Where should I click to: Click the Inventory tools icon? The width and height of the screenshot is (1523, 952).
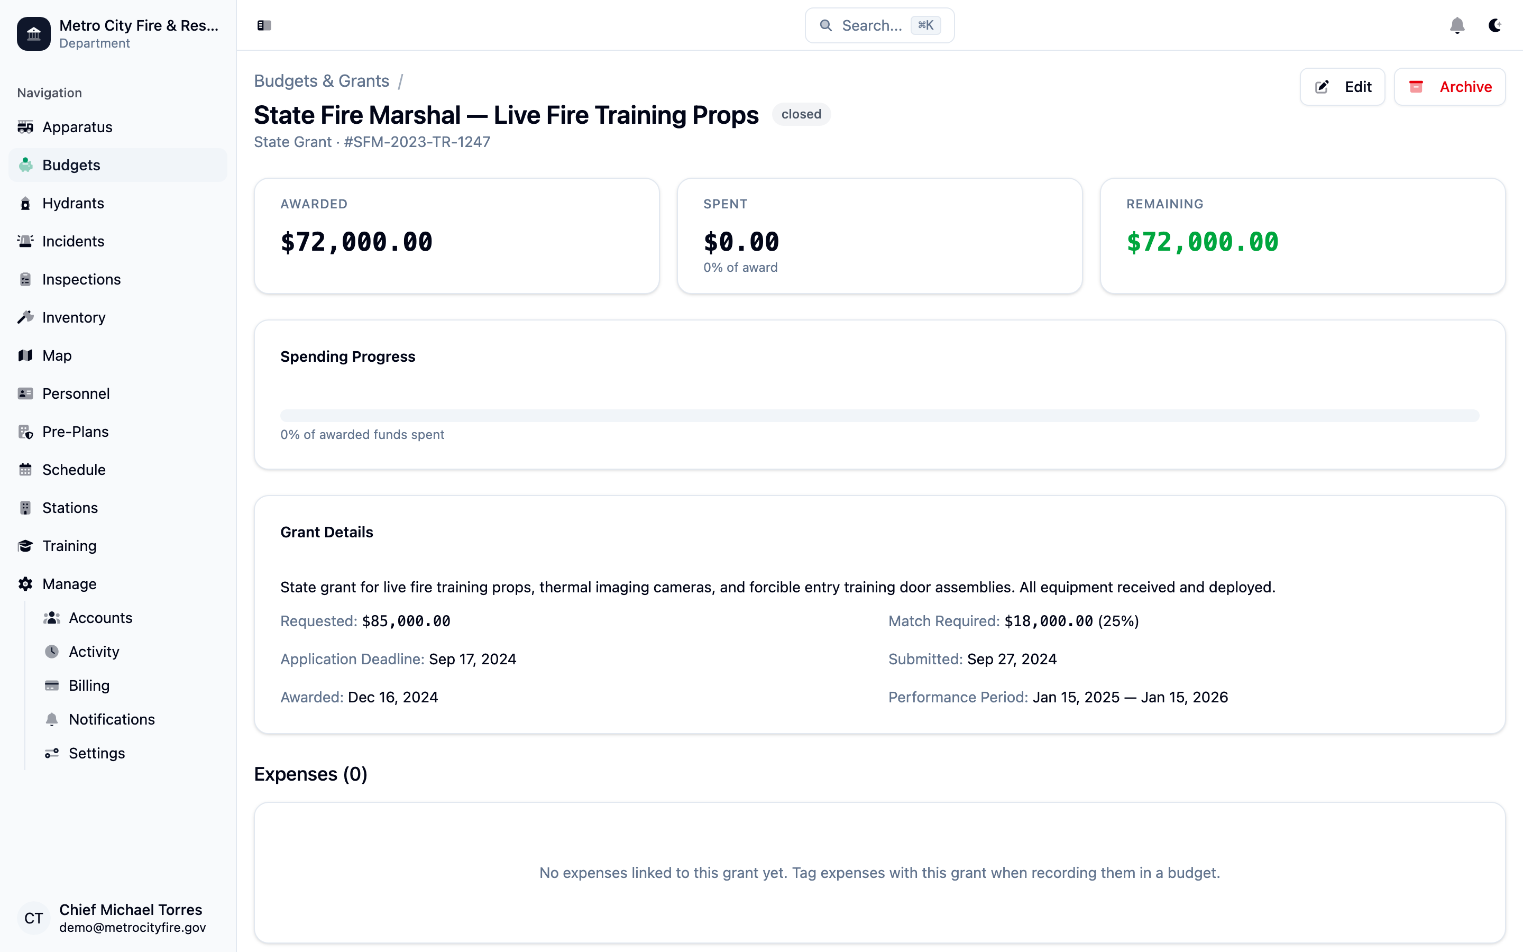click(x=25, y=317)
